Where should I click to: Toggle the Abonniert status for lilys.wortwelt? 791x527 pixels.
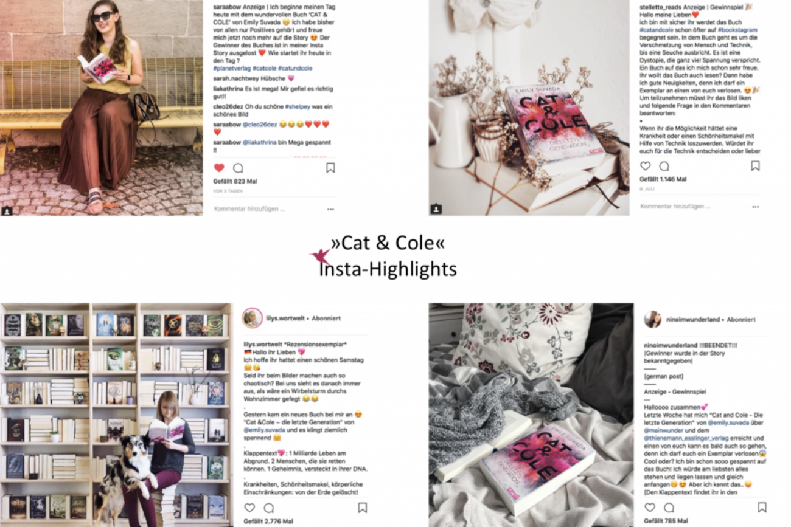pos(323,318)
